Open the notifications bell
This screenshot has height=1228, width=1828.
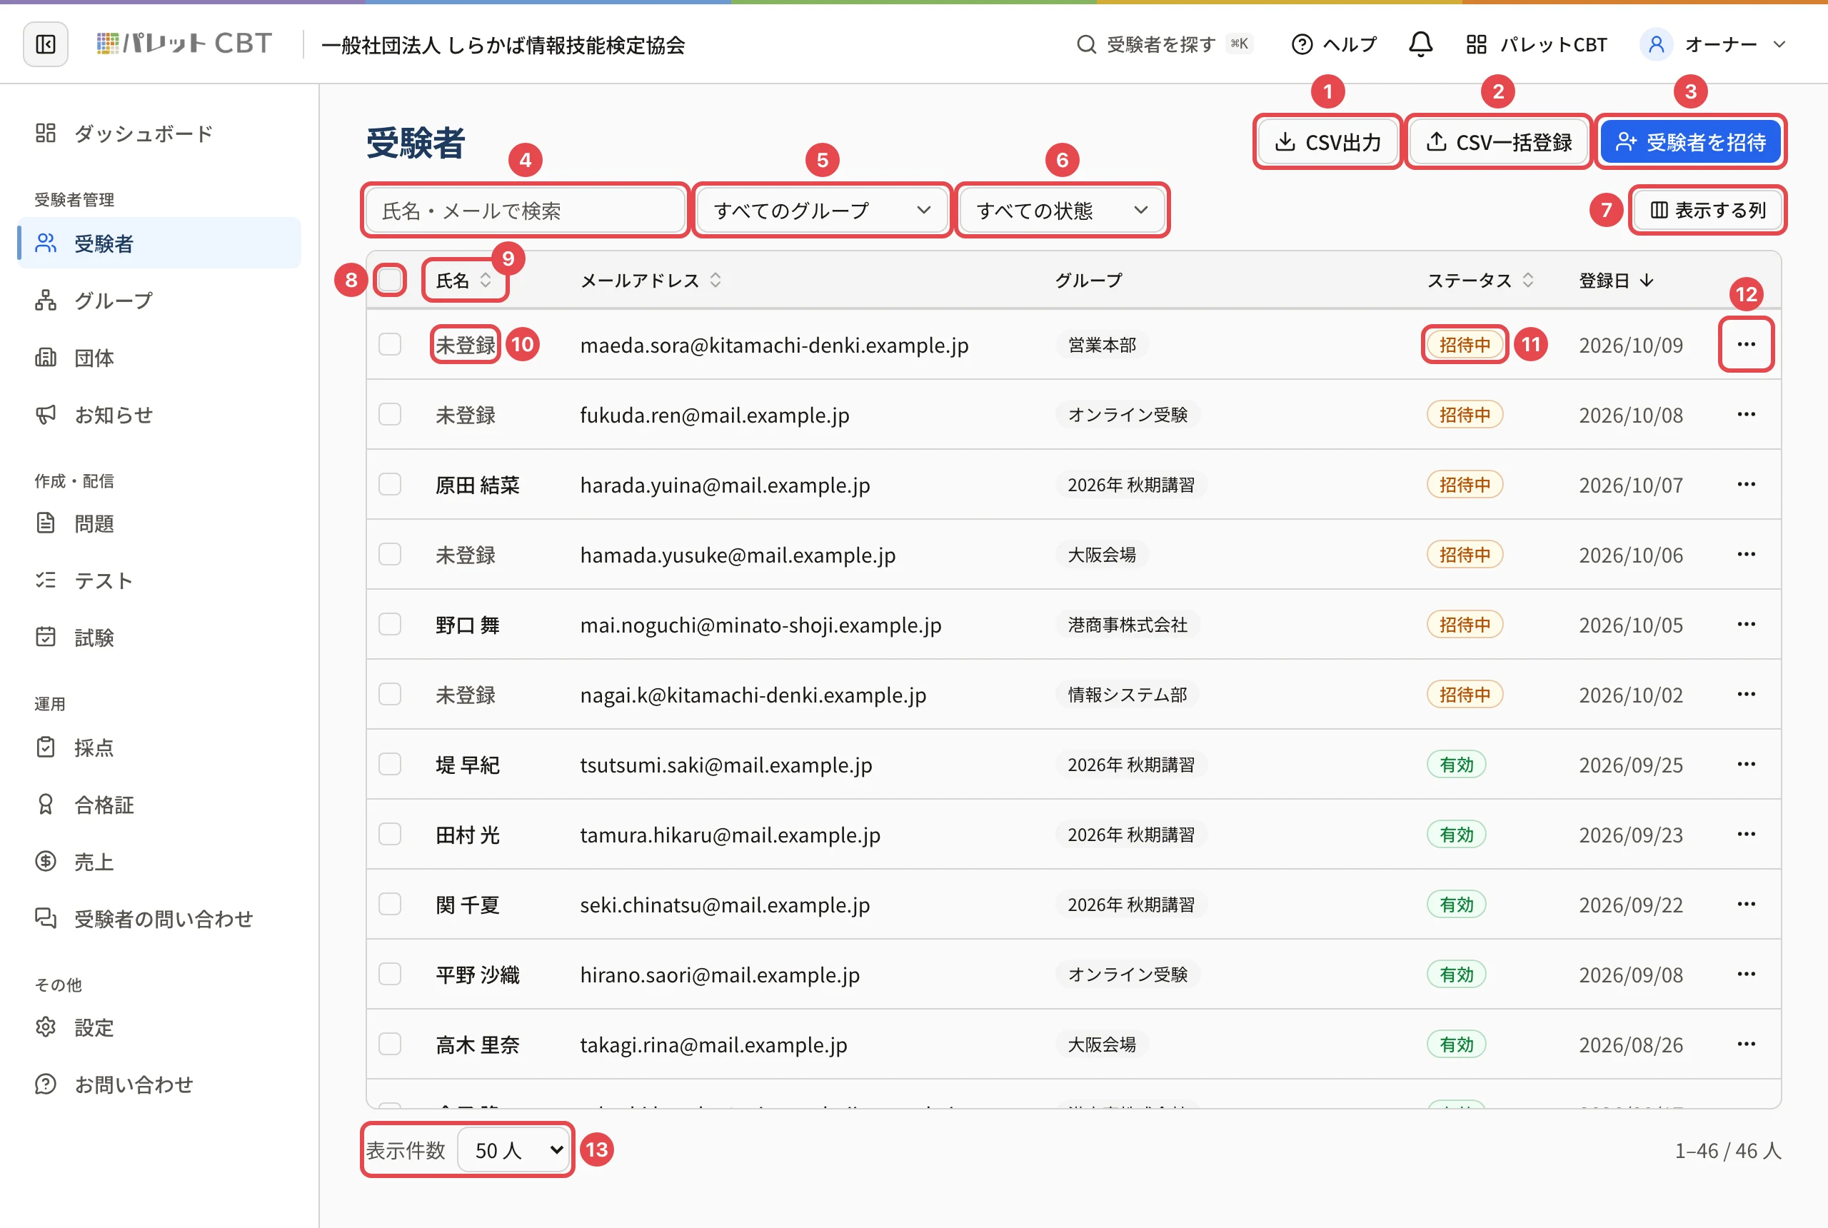coord(1420,45)
